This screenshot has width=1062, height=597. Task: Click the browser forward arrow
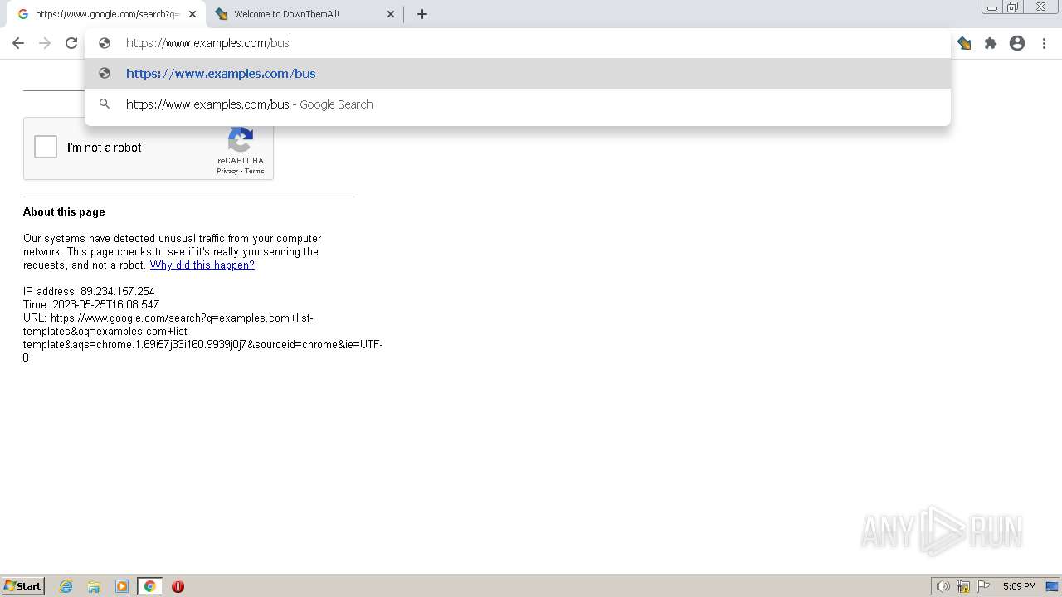pyautogui.click(x=45, y=43)
